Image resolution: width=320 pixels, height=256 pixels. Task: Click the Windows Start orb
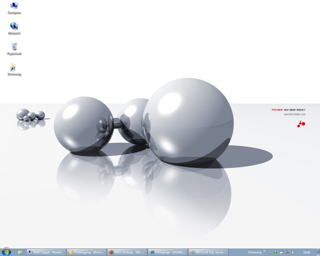pyautogui.click(x=6, y=252)
